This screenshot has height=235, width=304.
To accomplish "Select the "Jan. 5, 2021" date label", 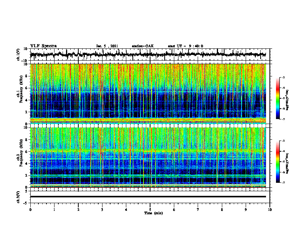I will pos(107,46).
